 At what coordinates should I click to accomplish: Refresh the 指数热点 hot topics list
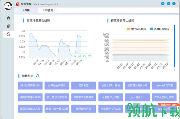click(x=38, y=76)
